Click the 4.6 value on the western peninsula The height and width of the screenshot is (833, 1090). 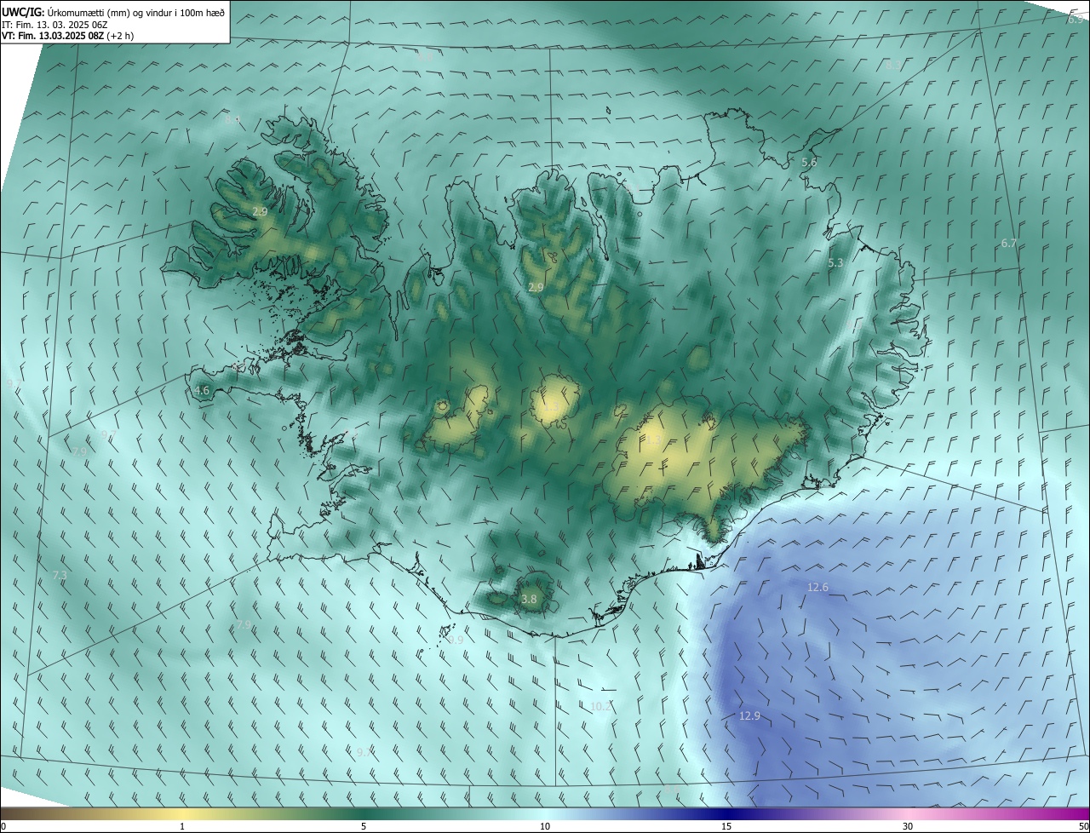[202, 391]
